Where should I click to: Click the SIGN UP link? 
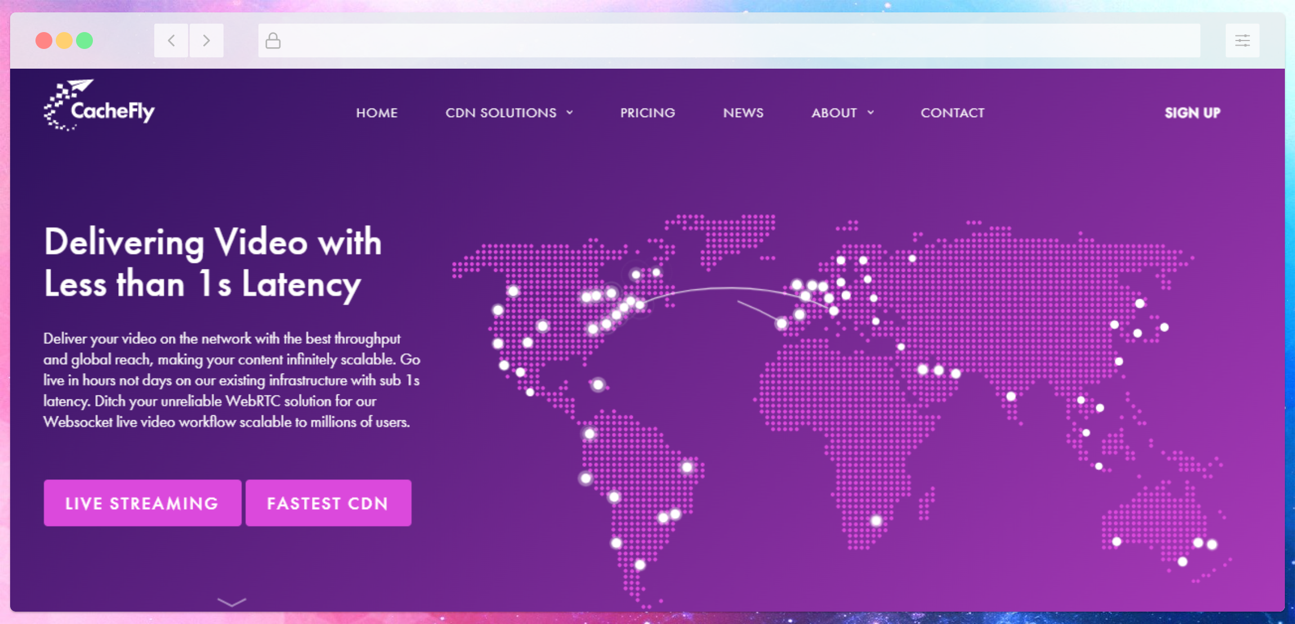1193,113
